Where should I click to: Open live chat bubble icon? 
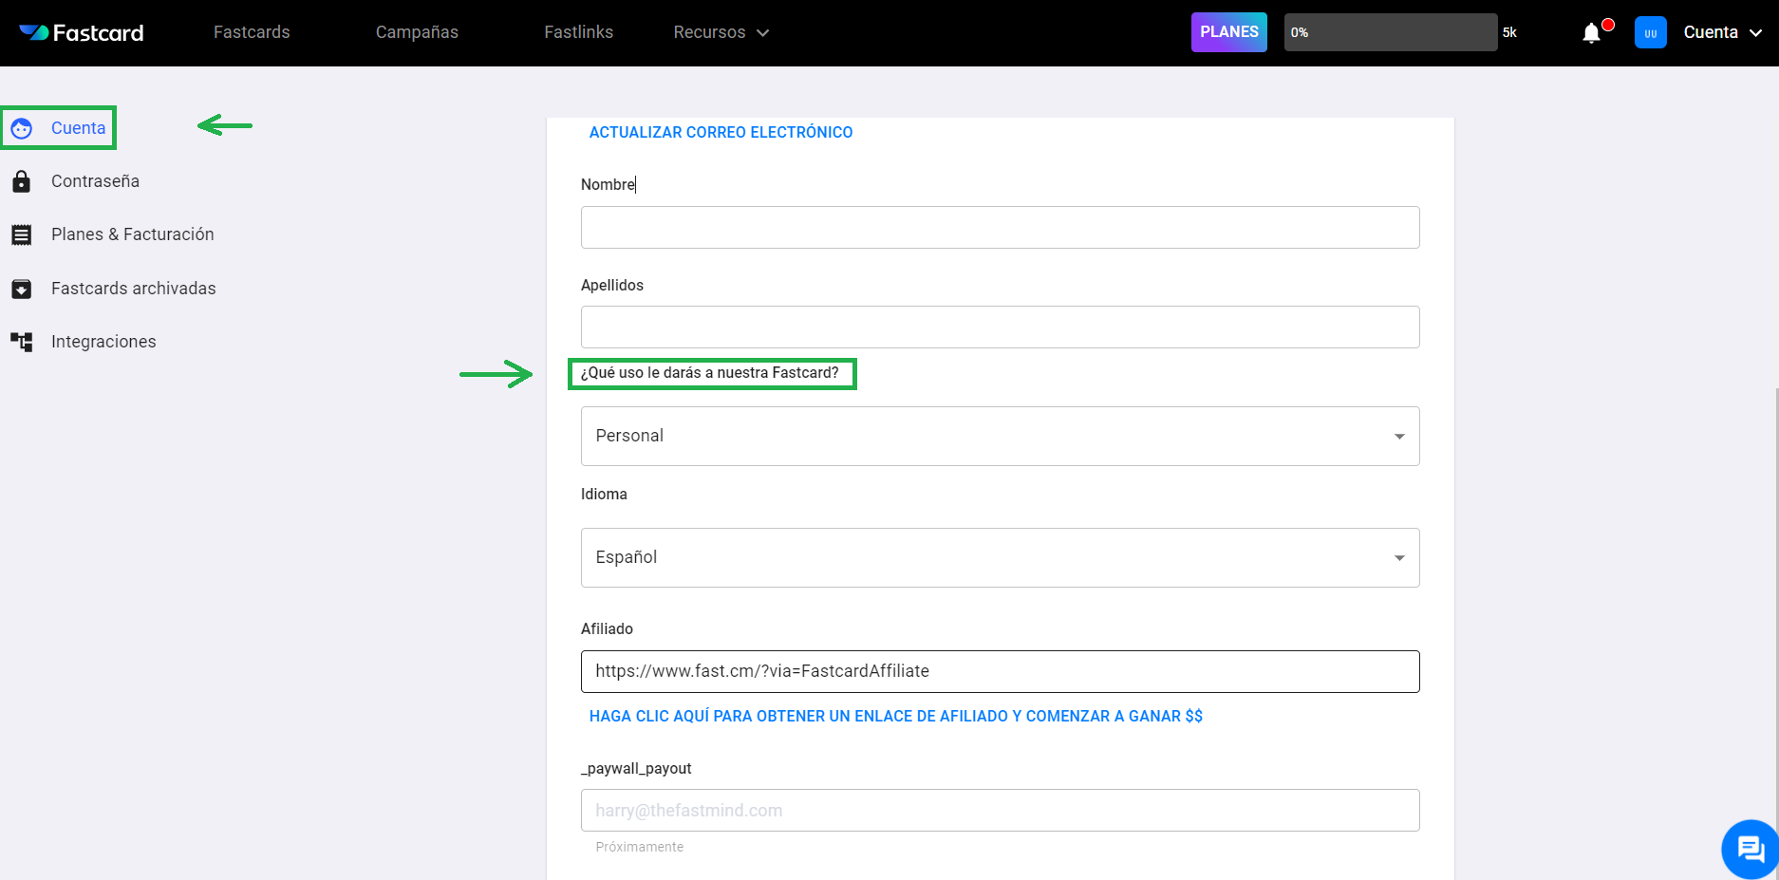pos(1751,848)
